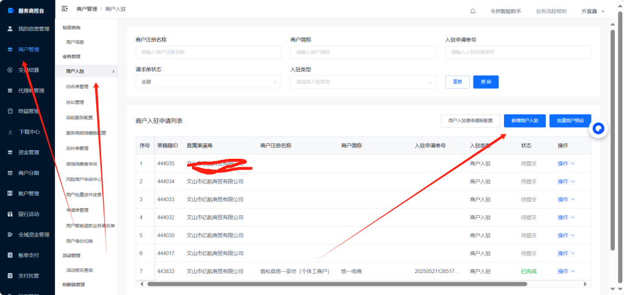624x295 pixels.
Task: Click the 我的信息管理 person icon
Action: pyautogui.click(x=10, y=29)
